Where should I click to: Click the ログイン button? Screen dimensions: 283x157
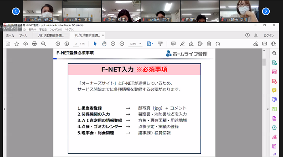(x=269, y=36)
